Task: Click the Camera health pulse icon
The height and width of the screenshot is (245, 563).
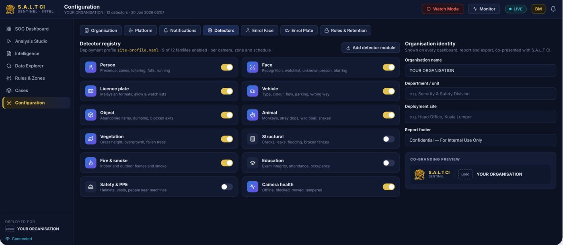Action: (253, 187)
